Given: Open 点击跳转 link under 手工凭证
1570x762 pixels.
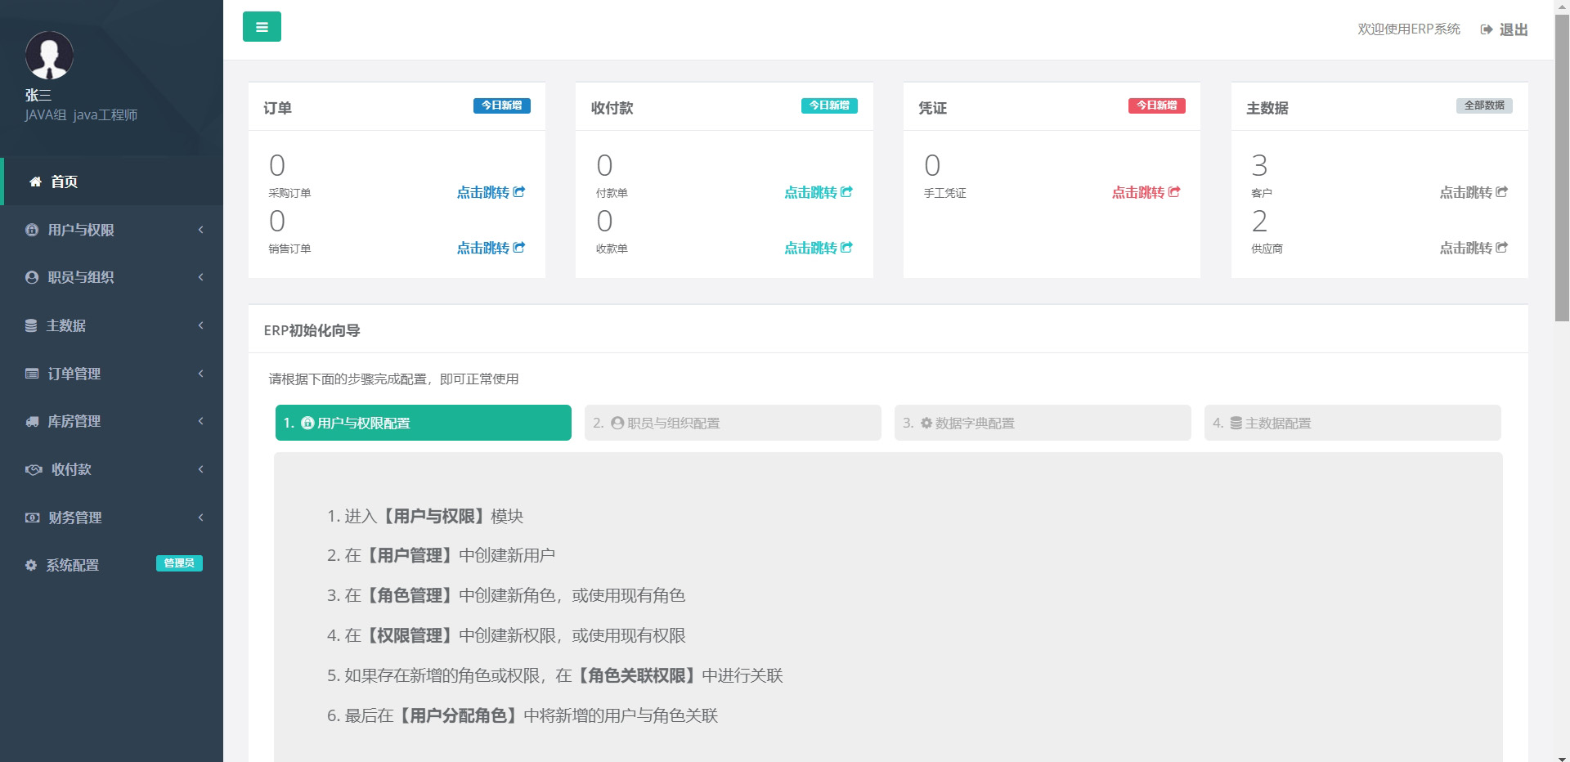Looking at the screenshot, I should pos(1146,192).
